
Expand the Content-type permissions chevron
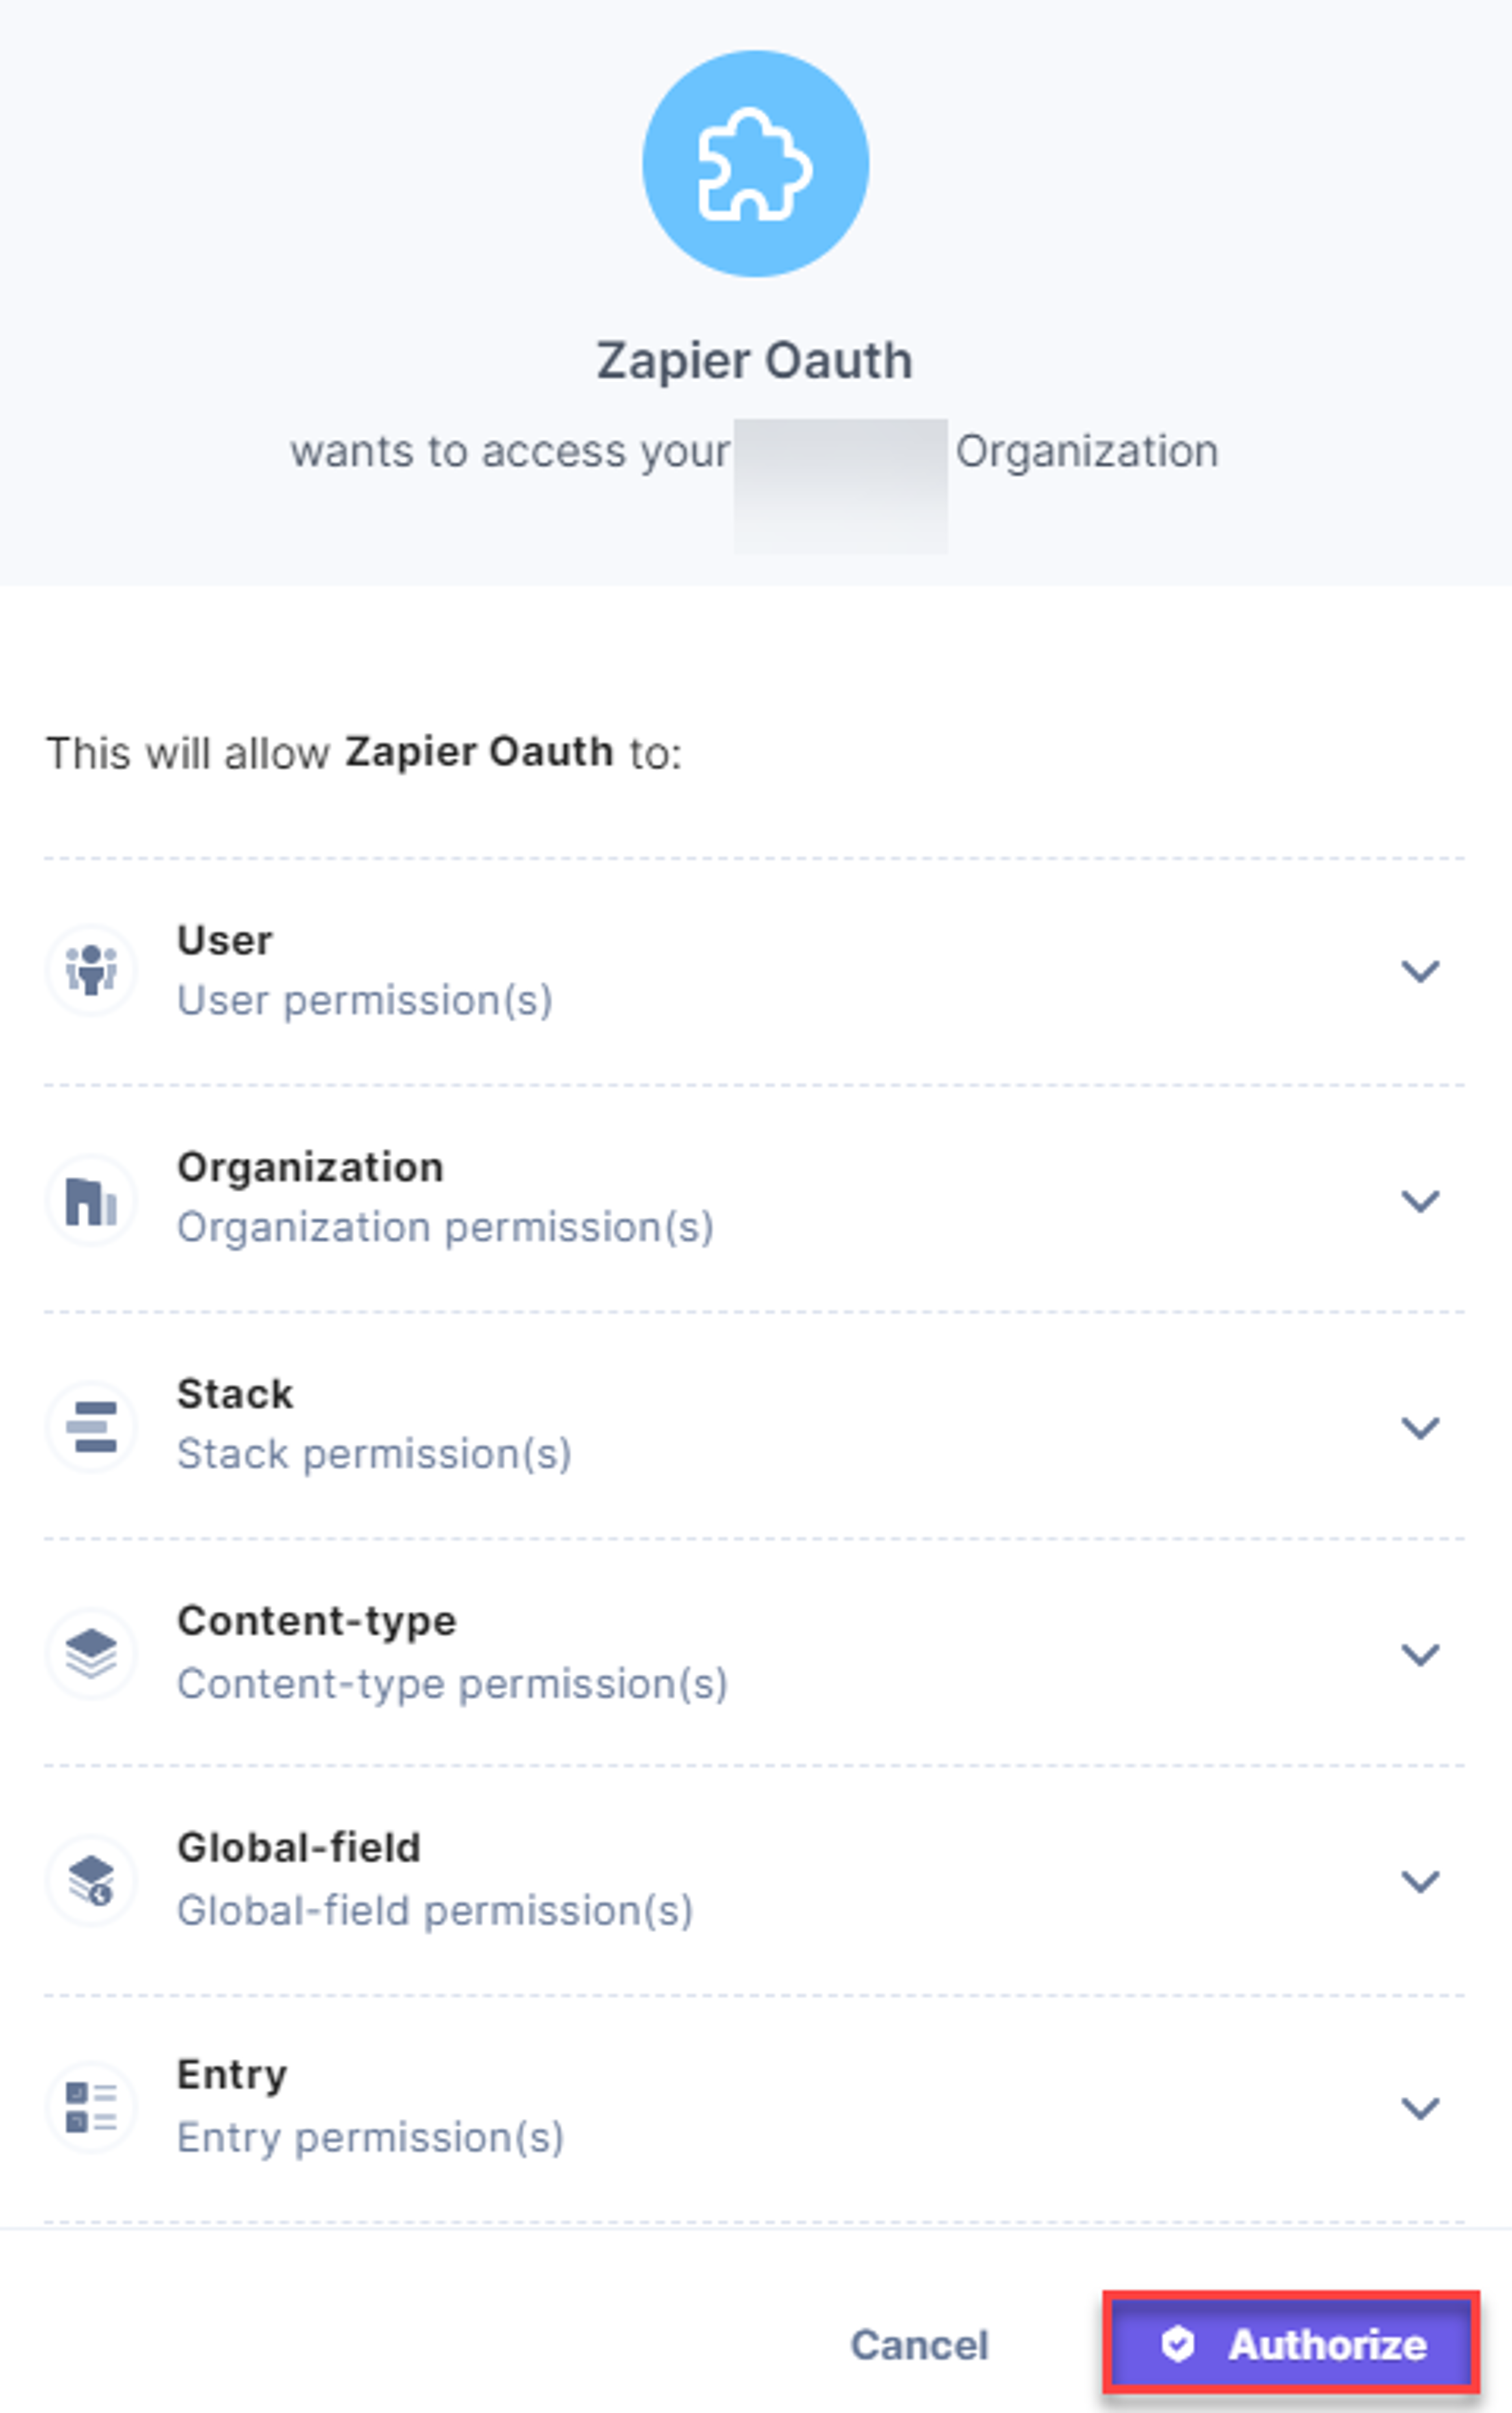coord(1419,1654)
